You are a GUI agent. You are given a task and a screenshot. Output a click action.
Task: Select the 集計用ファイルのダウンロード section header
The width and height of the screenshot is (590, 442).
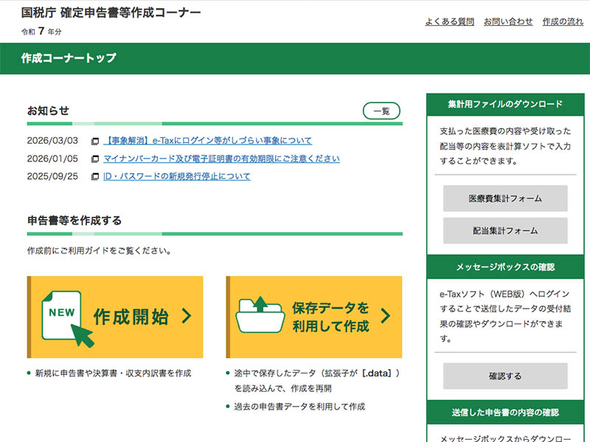click(x=504, y=104)
